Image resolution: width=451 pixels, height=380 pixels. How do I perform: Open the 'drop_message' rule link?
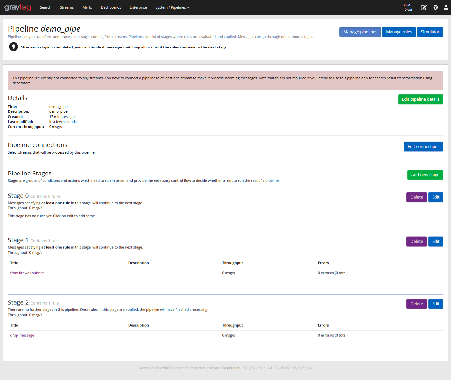(22, 335)
